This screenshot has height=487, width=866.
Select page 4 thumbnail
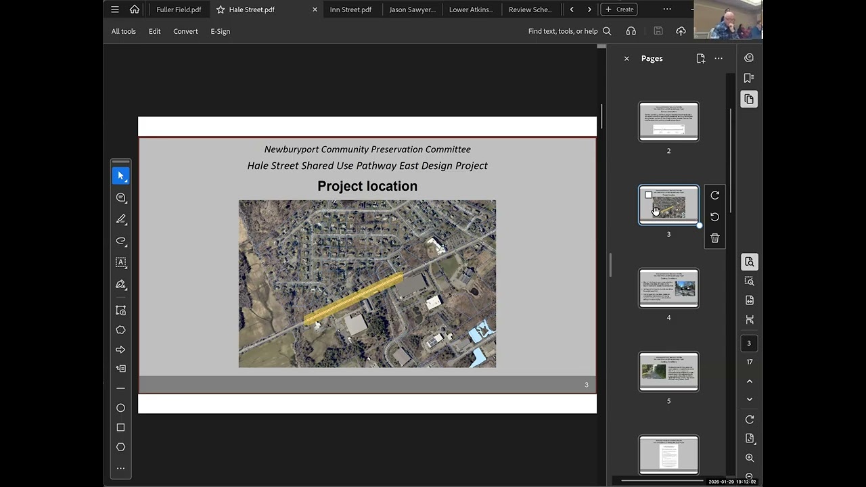pos(668,288)
